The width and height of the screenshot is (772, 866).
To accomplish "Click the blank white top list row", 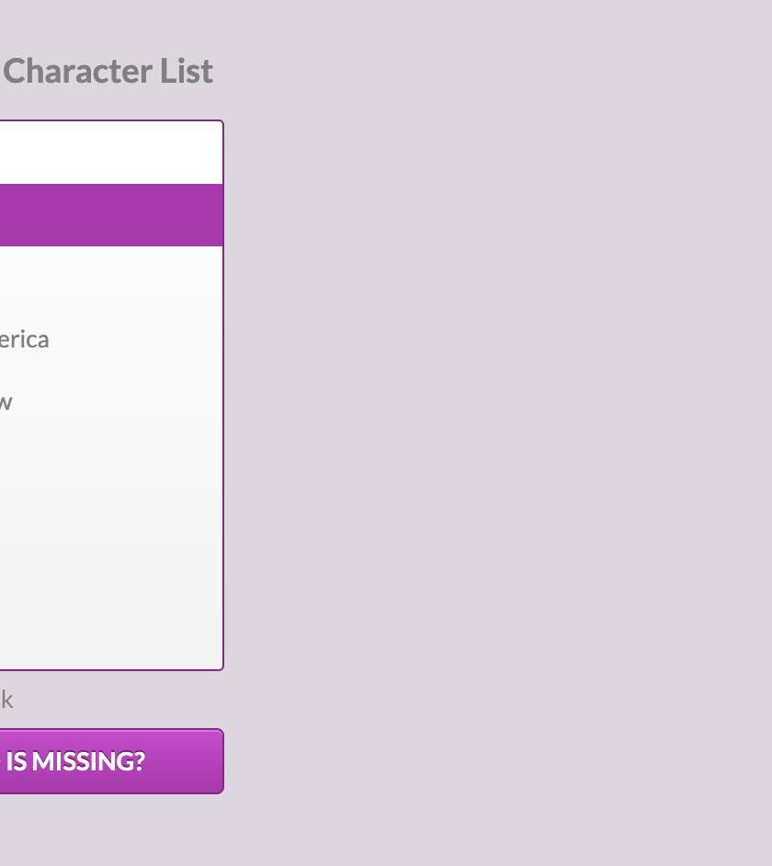I will tap(110, 154).
